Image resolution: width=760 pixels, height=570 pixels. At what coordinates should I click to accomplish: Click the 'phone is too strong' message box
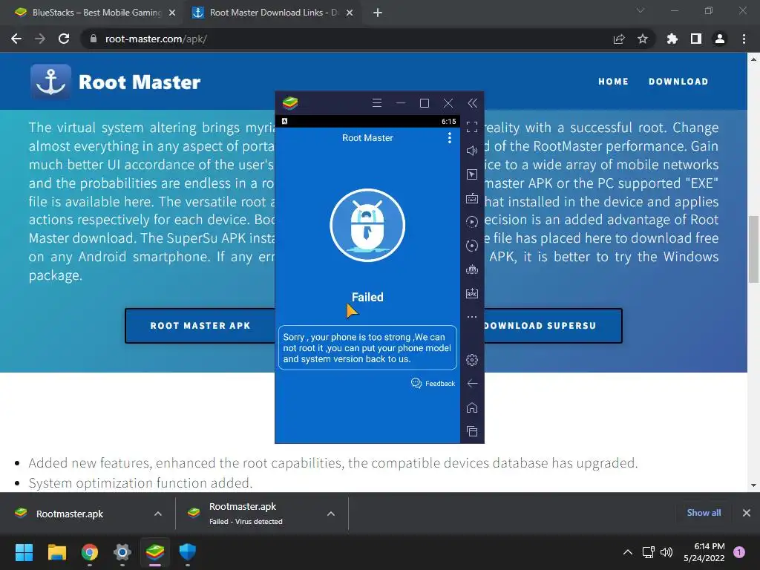point(367,347)
